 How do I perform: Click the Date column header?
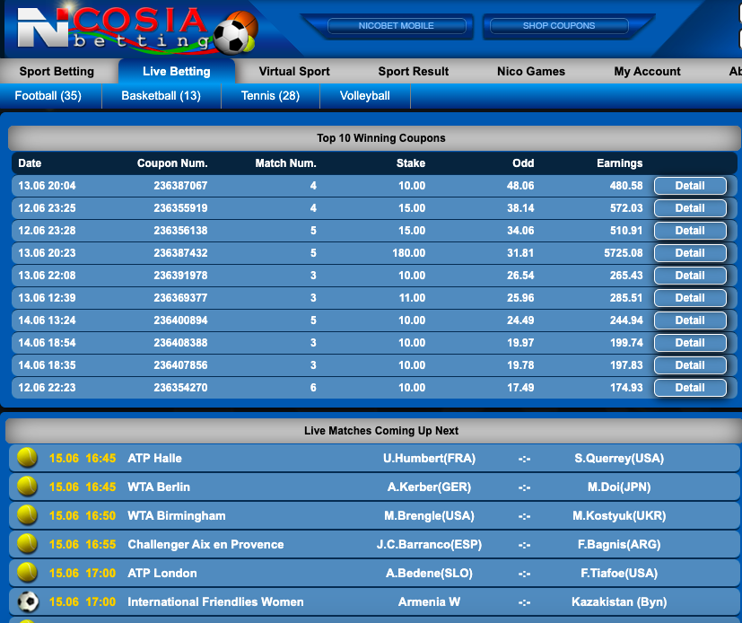pyautogui.click(x=30, y=163)
